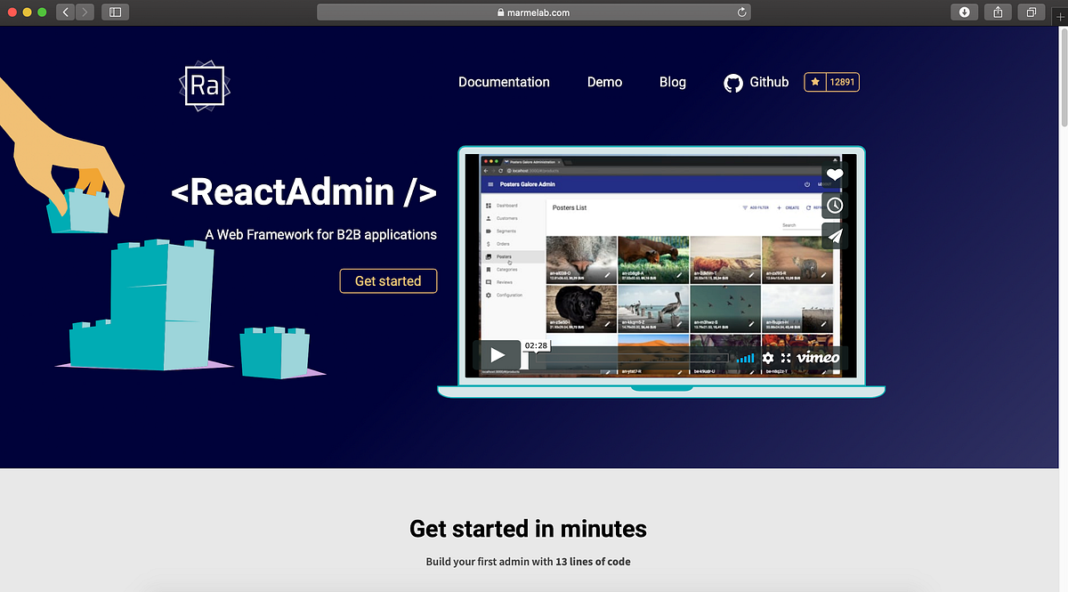The image size is (1068, 592).
Task: Add video to Watch Later with clock icon
Action: click(834, 205)
